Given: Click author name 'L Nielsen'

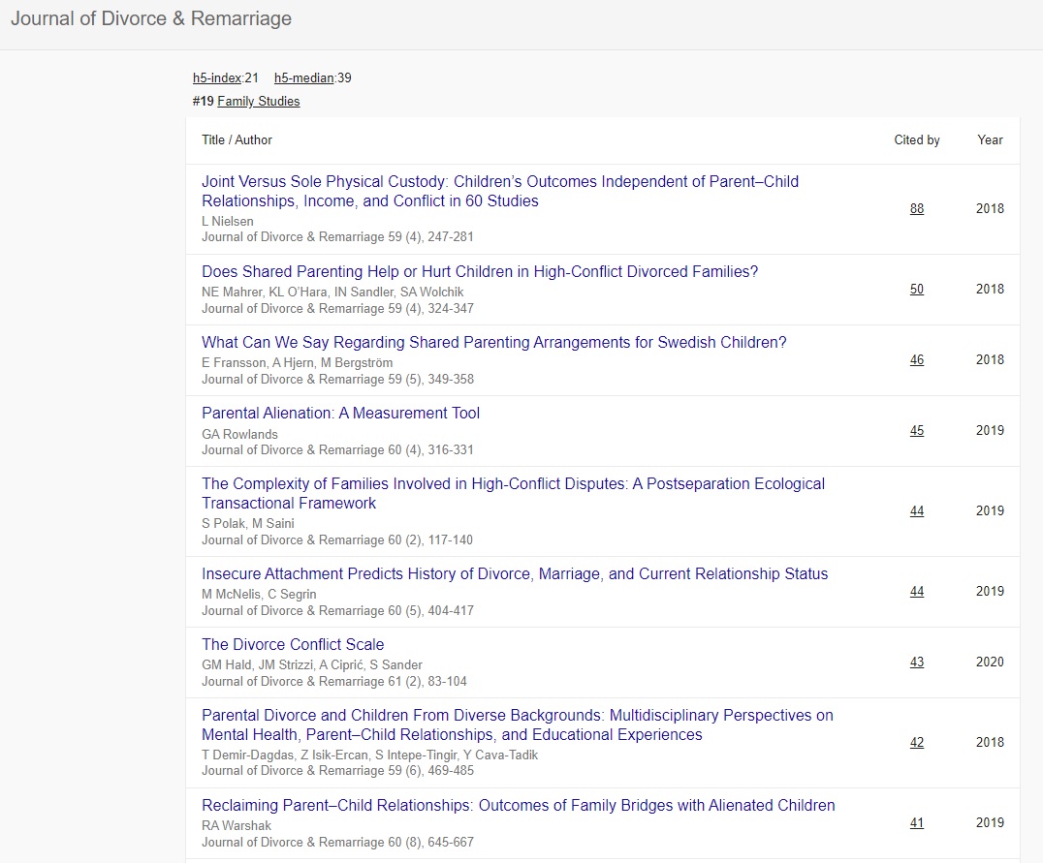Looking at the screenshot, I should click(228, 222).
